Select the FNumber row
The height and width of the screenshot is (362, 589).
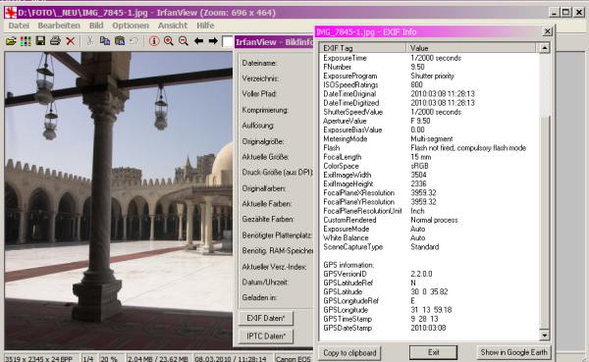[429, 67]
